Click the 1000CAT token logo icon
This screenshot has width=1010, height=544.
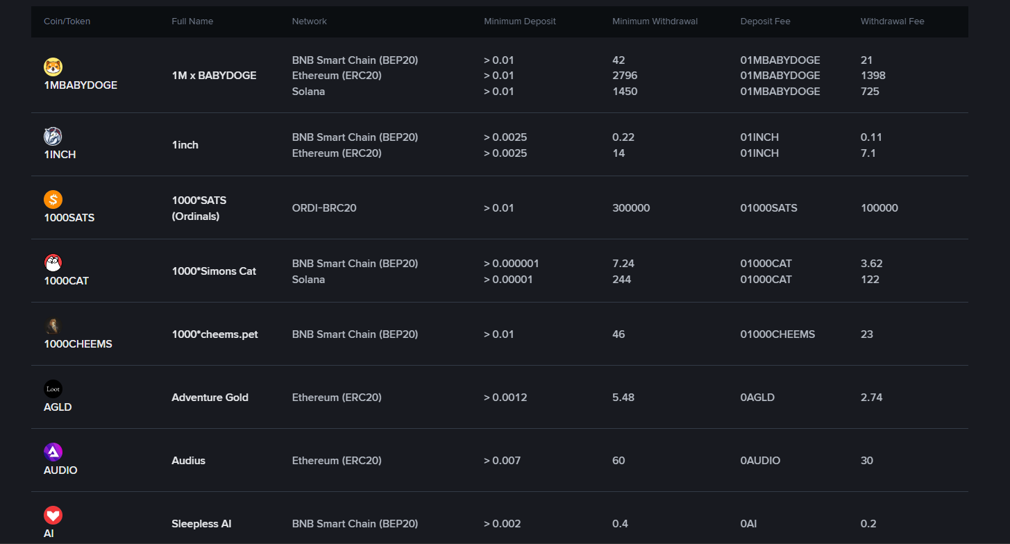pos(53,262)
